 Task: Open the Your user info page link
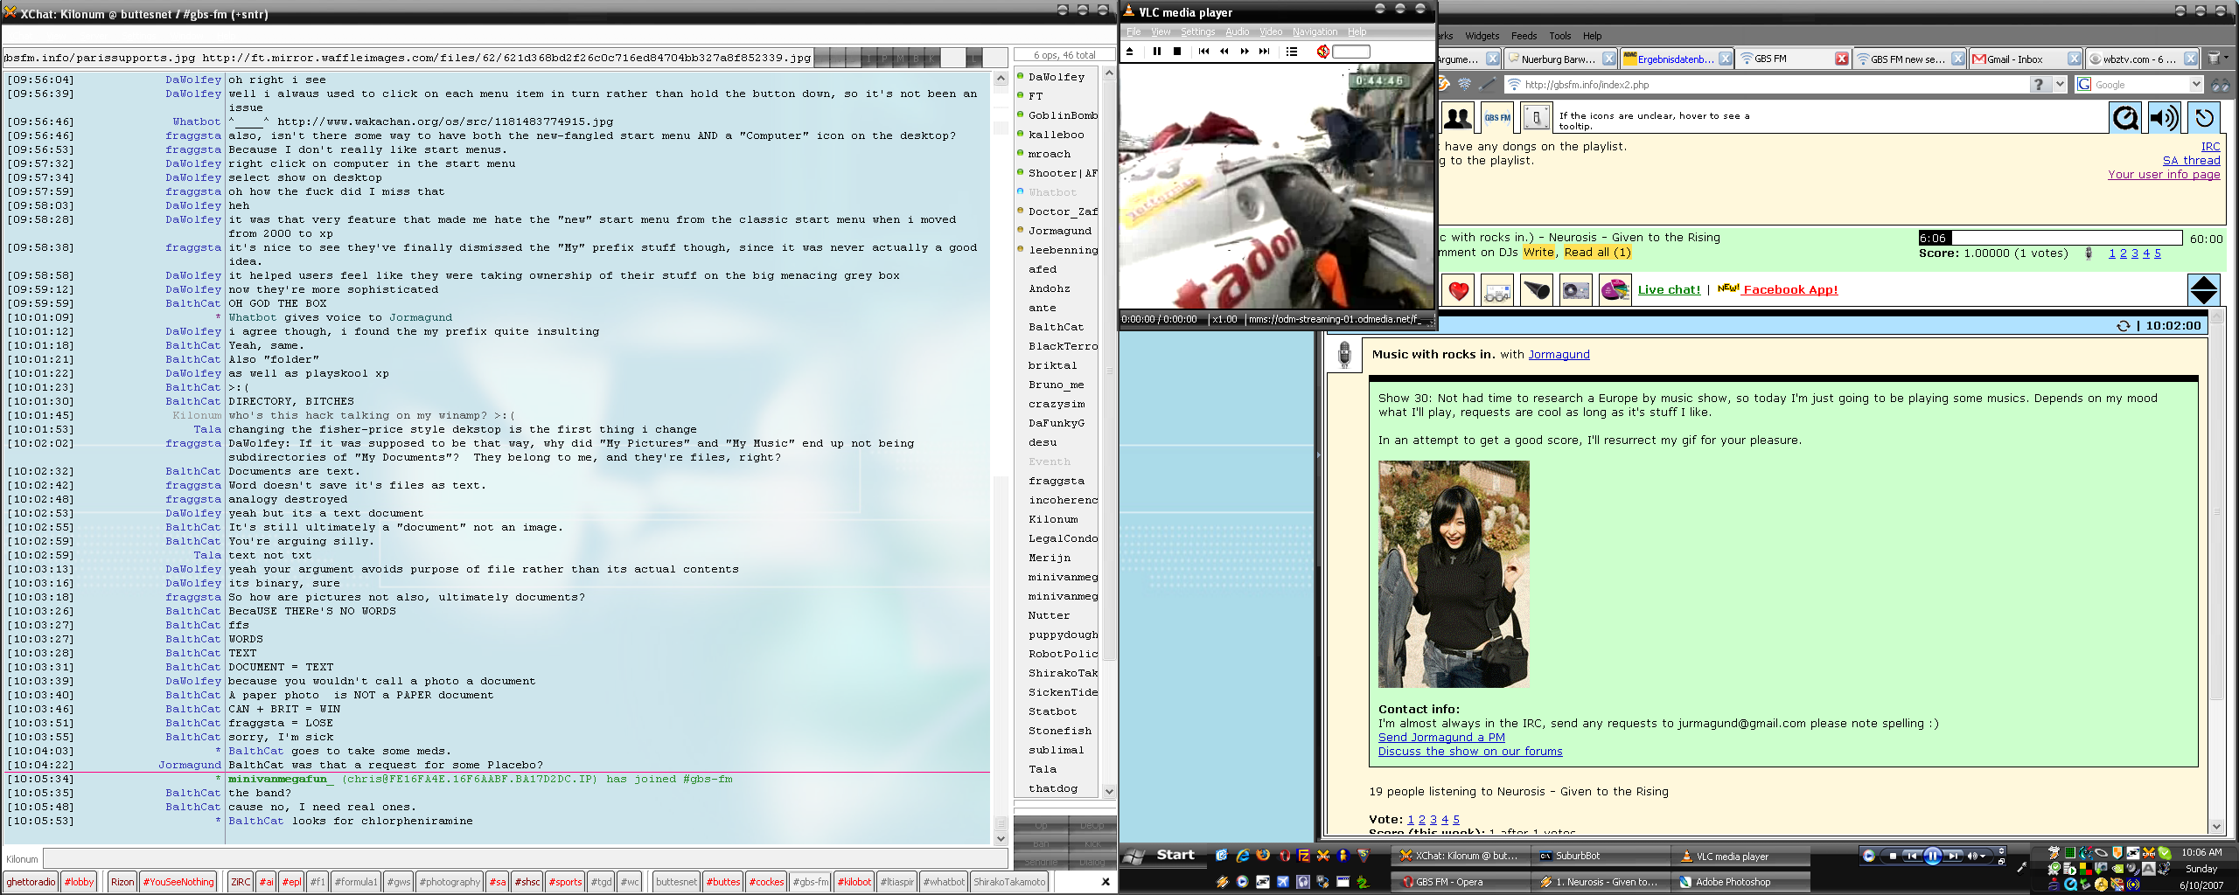tap(2164, 174)
